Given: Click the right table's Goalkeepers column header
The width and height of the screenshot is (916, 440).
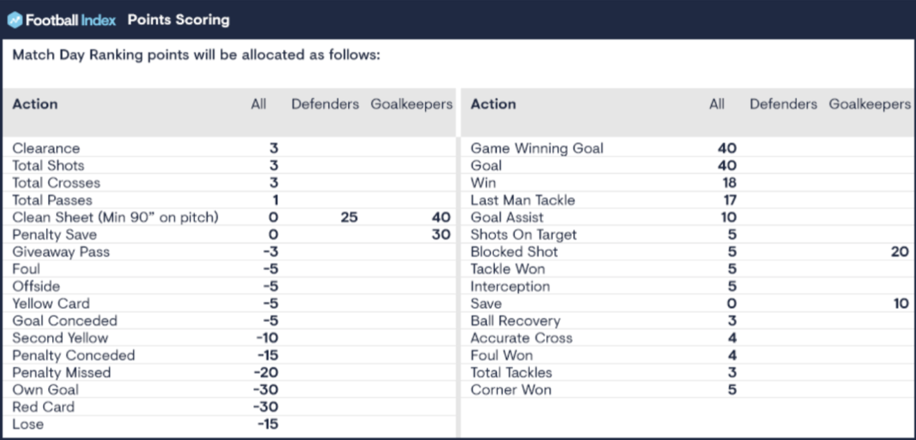Looking at the screenshot, I should tap(869, 104).
